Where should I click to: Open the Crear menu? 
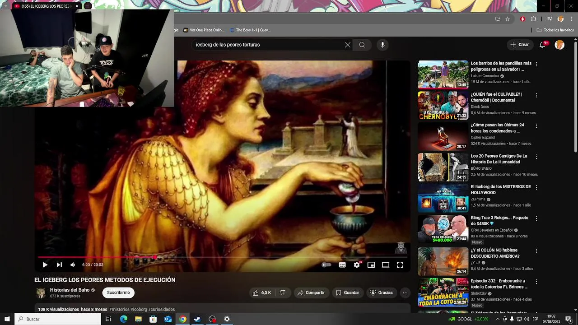(x=520, y=45)
